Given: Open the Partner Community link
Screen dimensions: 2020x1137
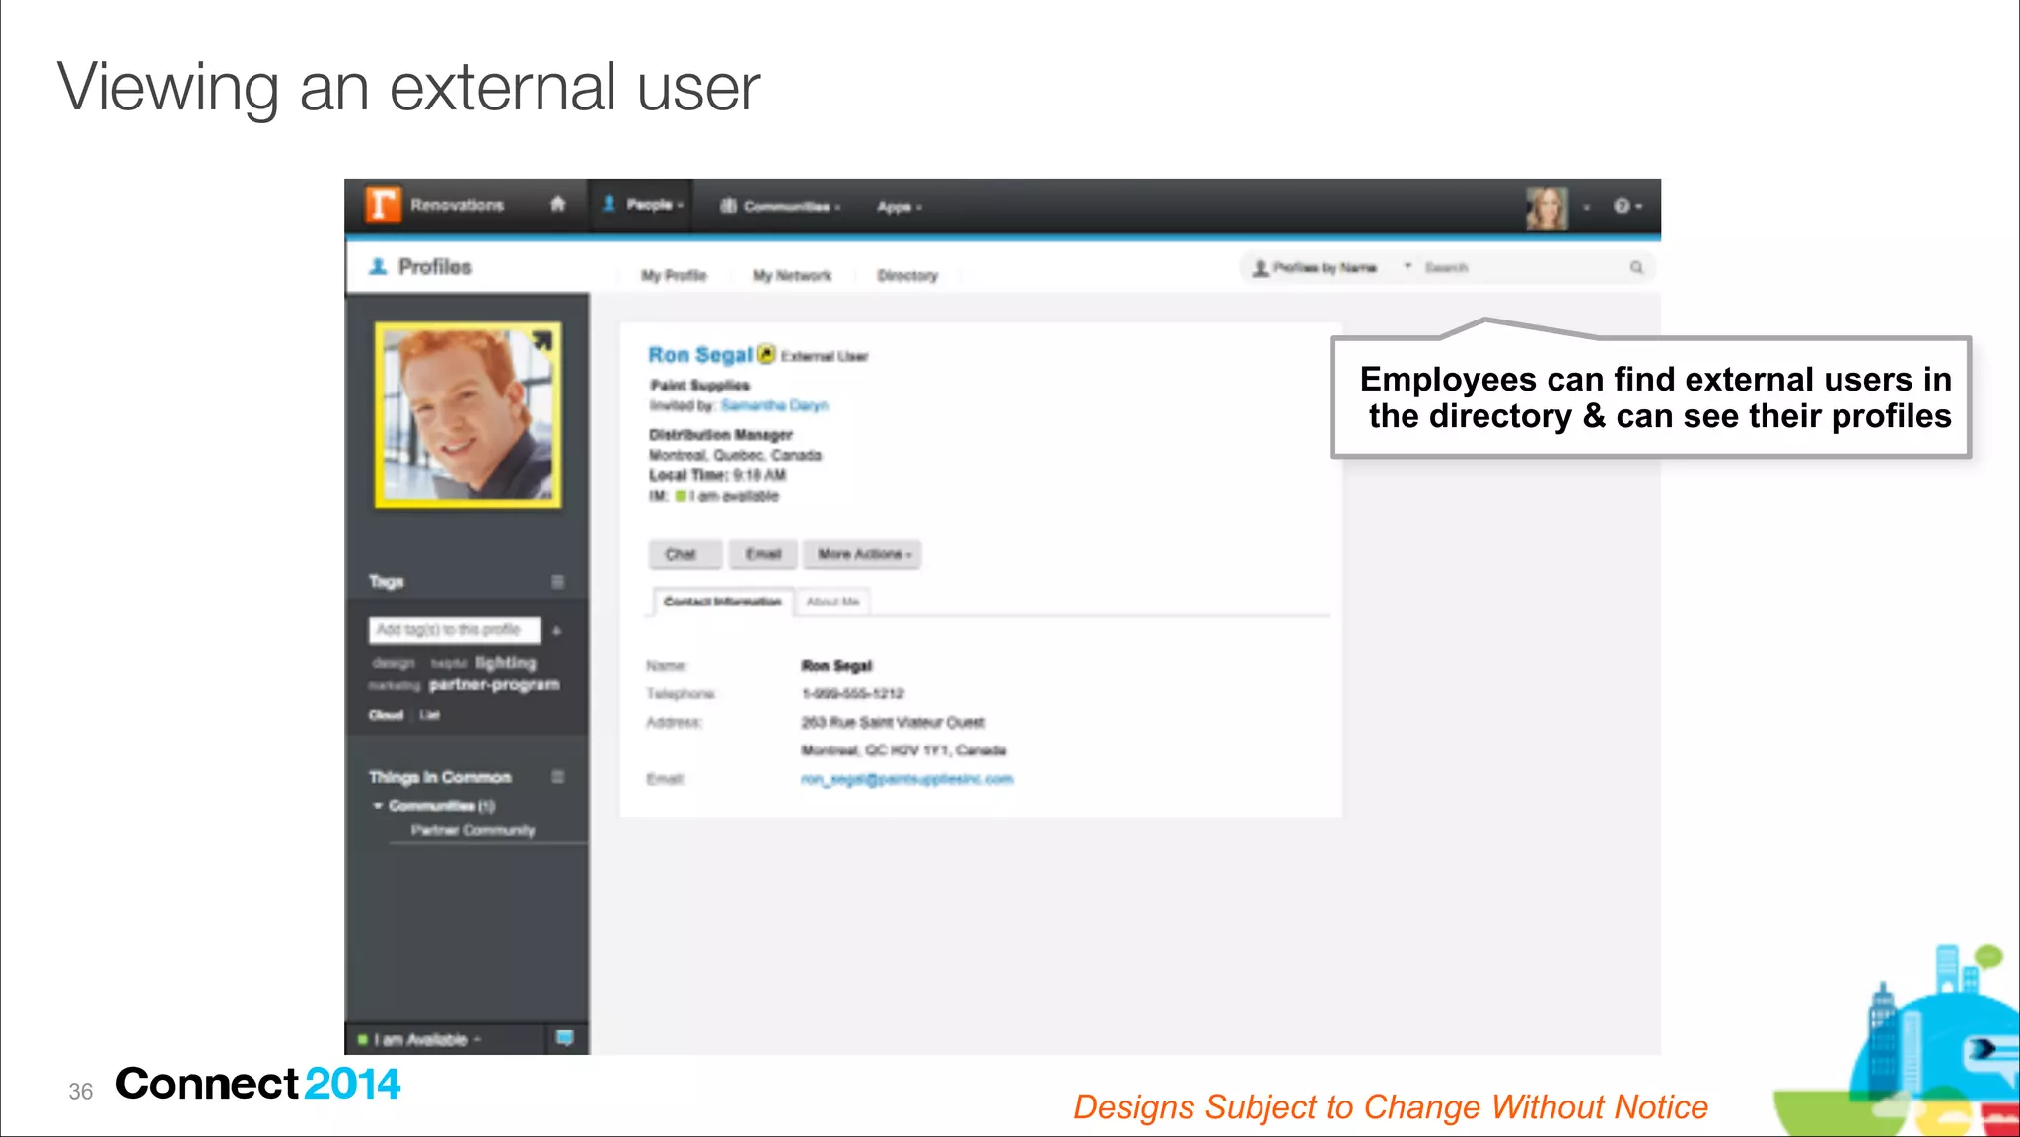Looking at the screenshot, I should click(x=472, y=830).
